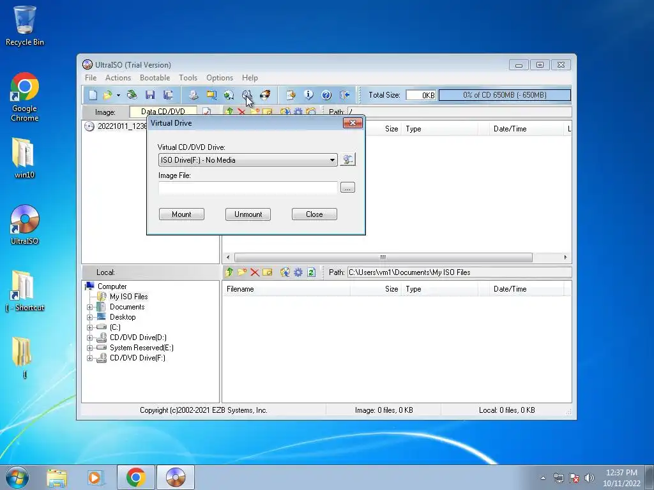The height and width of the screenshot is (490, 654).
Task: Click the Size column header in image list
Action: [383, 129]
